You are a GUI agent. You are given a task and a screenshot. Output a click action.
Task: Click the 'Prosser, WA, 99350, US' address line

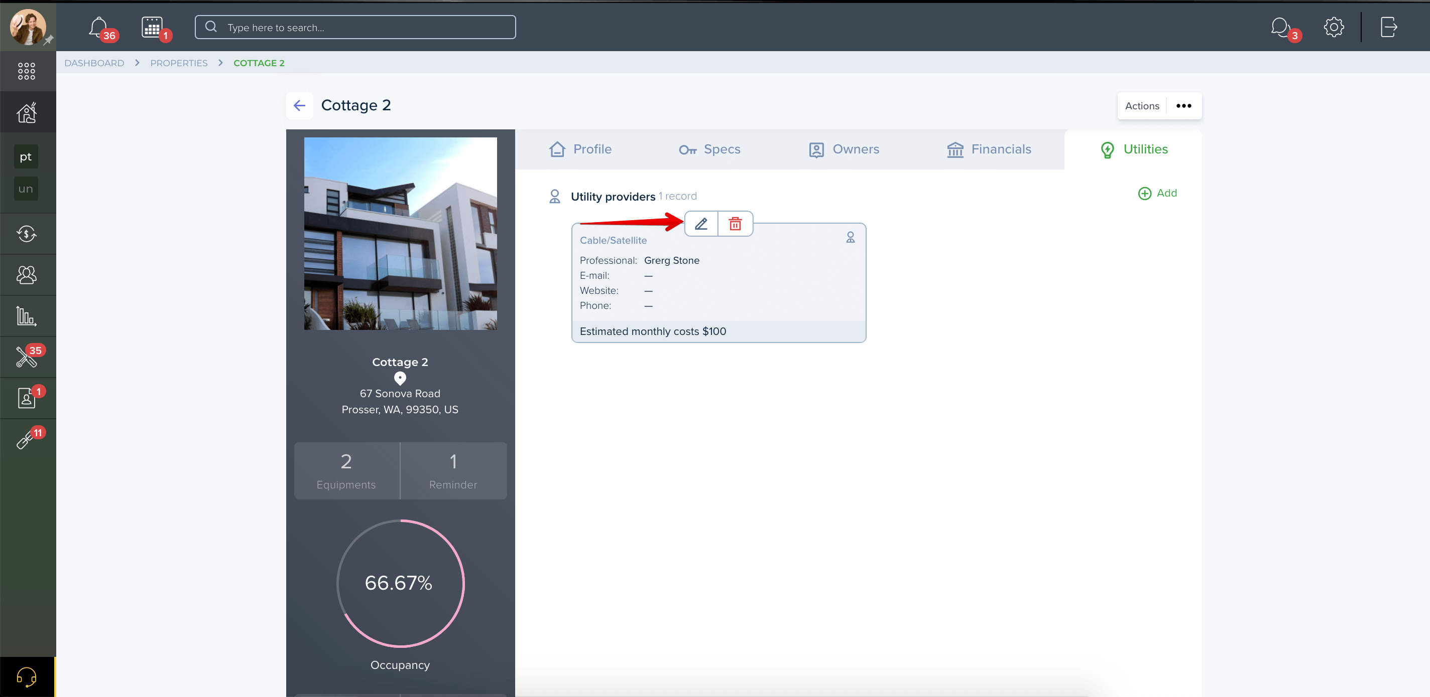tap(400, 410)
